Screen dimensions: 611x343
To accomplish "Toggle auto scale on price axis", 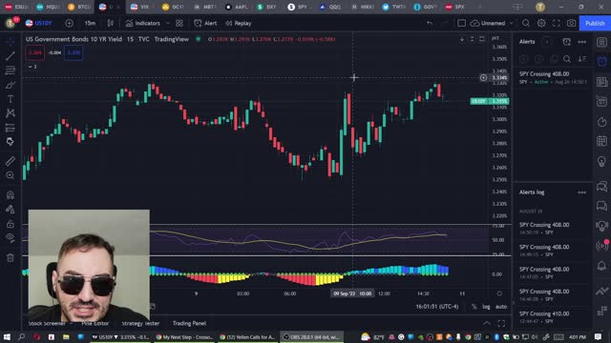I will (x=501, y=307).
